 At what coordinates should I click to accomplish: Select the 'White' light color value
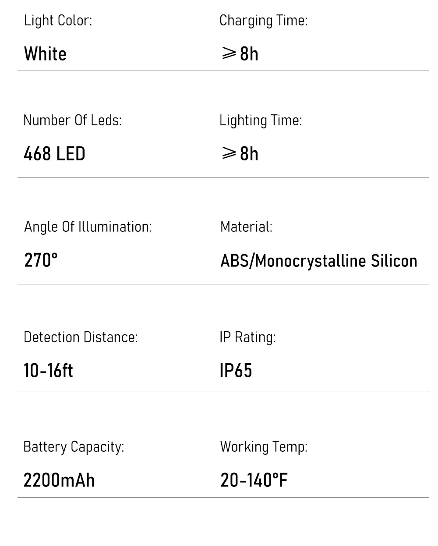click(x=45, y=54)
